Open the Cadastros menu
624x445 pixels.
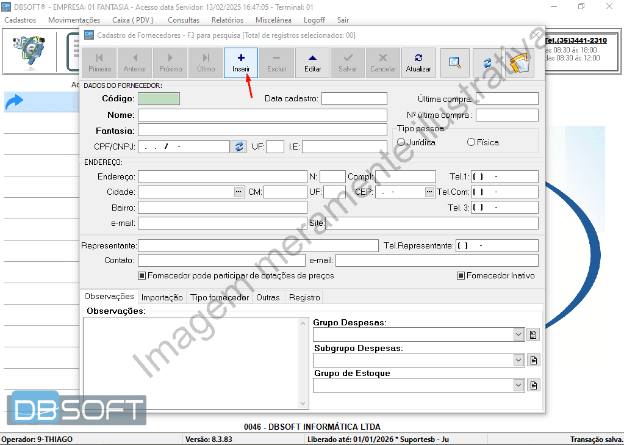pyautogui.click(x=20, y=20)
